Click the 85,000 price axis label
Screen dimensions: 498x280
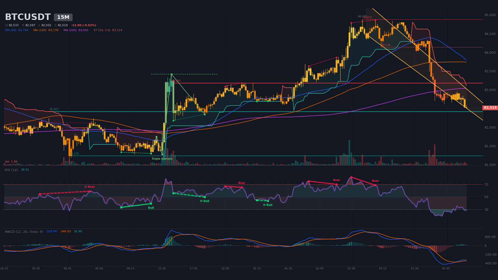coord(490,15)
